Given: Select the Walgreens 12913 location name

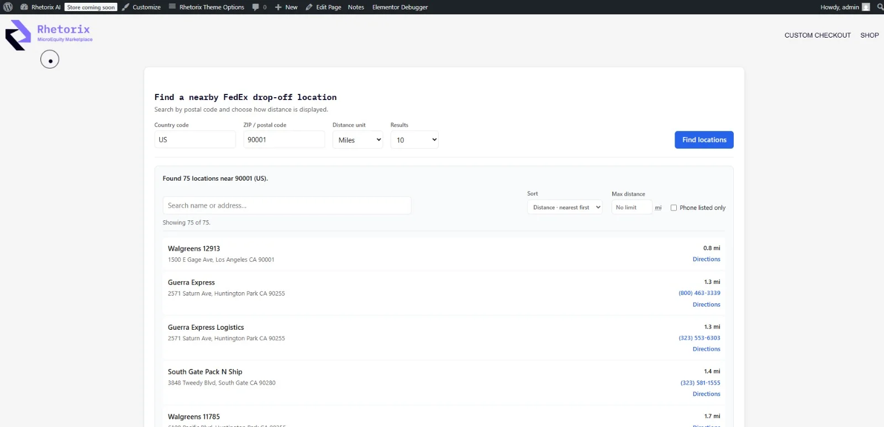Looking at the screenshot, I should 194,249.
